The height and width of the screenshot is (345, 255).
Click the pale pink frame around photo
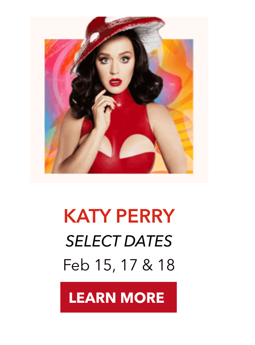coord(37,99)
